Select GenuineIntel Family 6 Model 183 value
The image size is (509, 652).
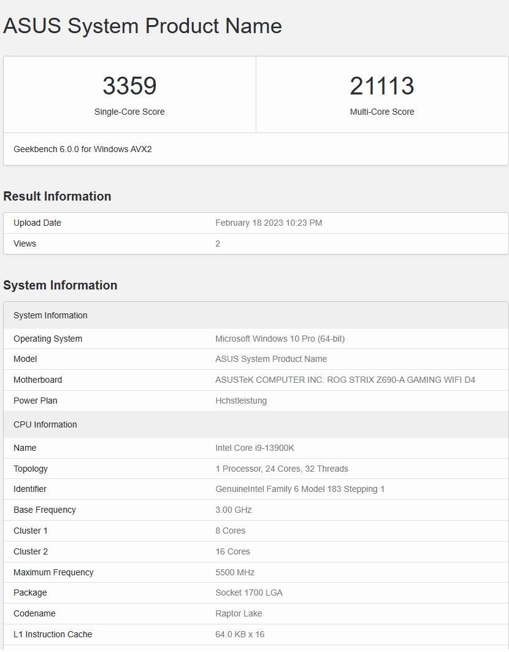click(300, 489)
